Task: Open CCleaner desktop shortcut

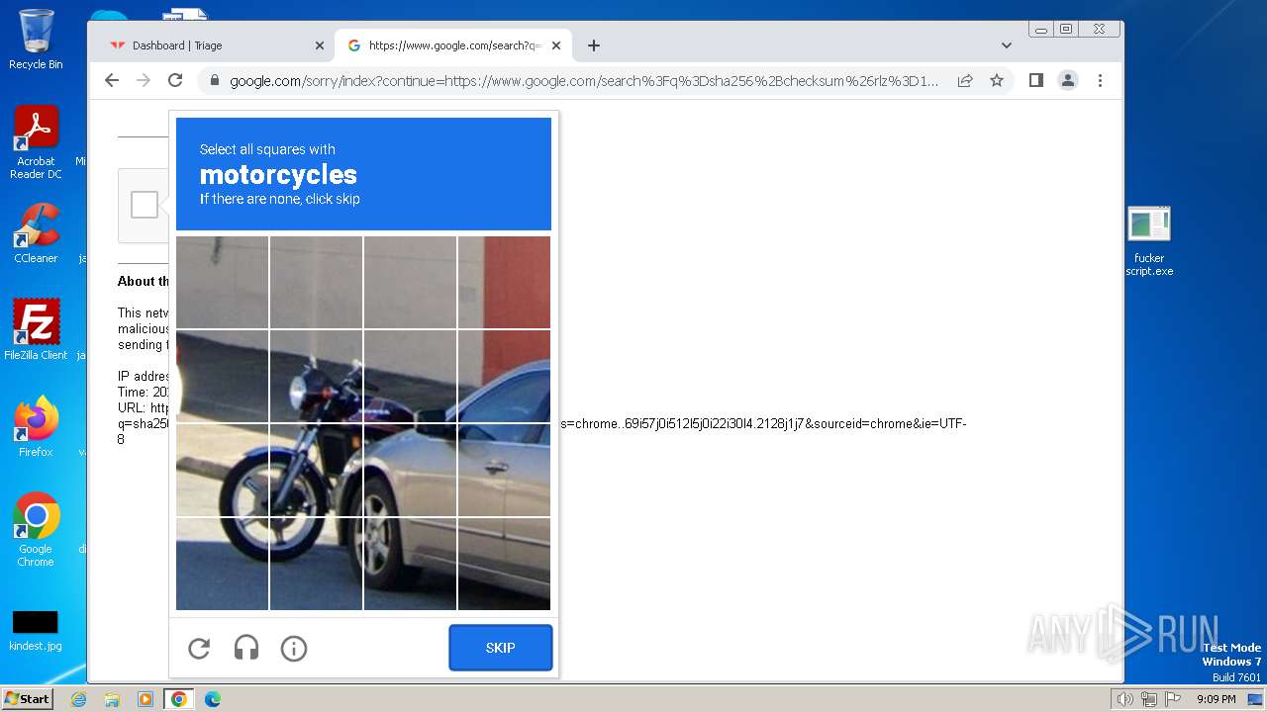Action: (x=36, y=233)
